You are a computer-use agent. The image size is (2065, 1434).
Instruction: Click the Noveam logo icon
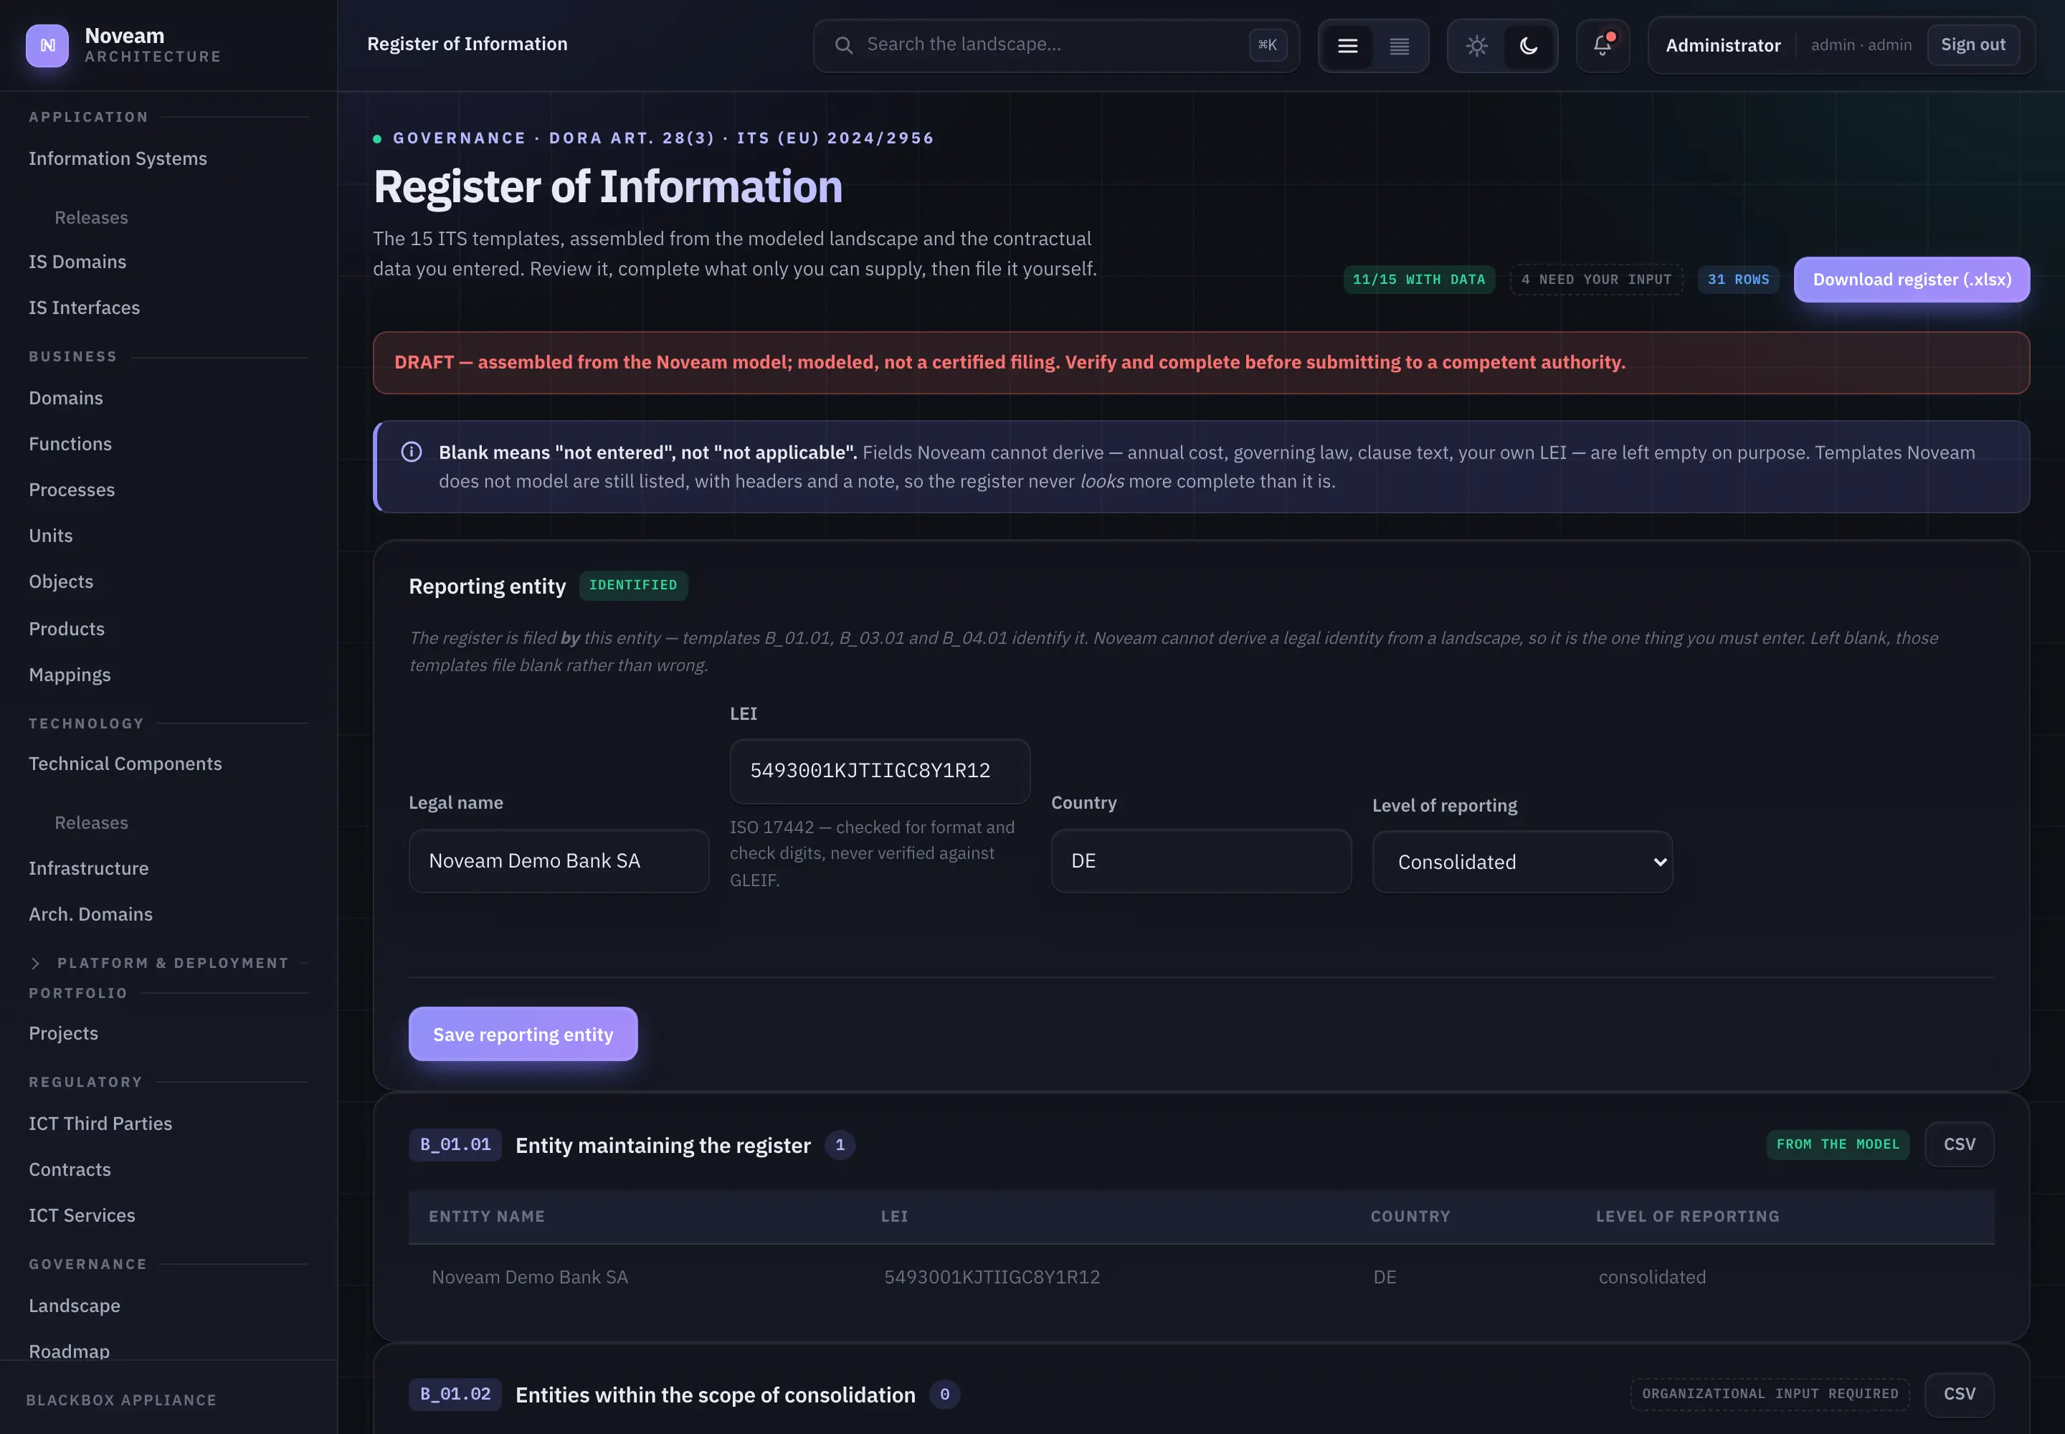pyautogui.click(x=47, y=45)
